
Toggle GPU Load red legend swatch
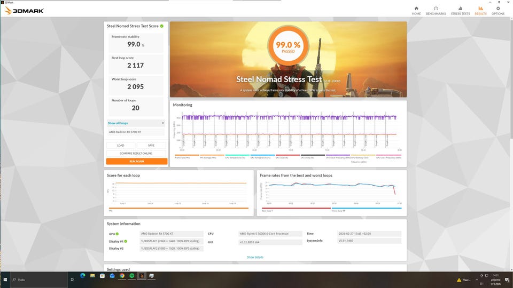(287, 155)
